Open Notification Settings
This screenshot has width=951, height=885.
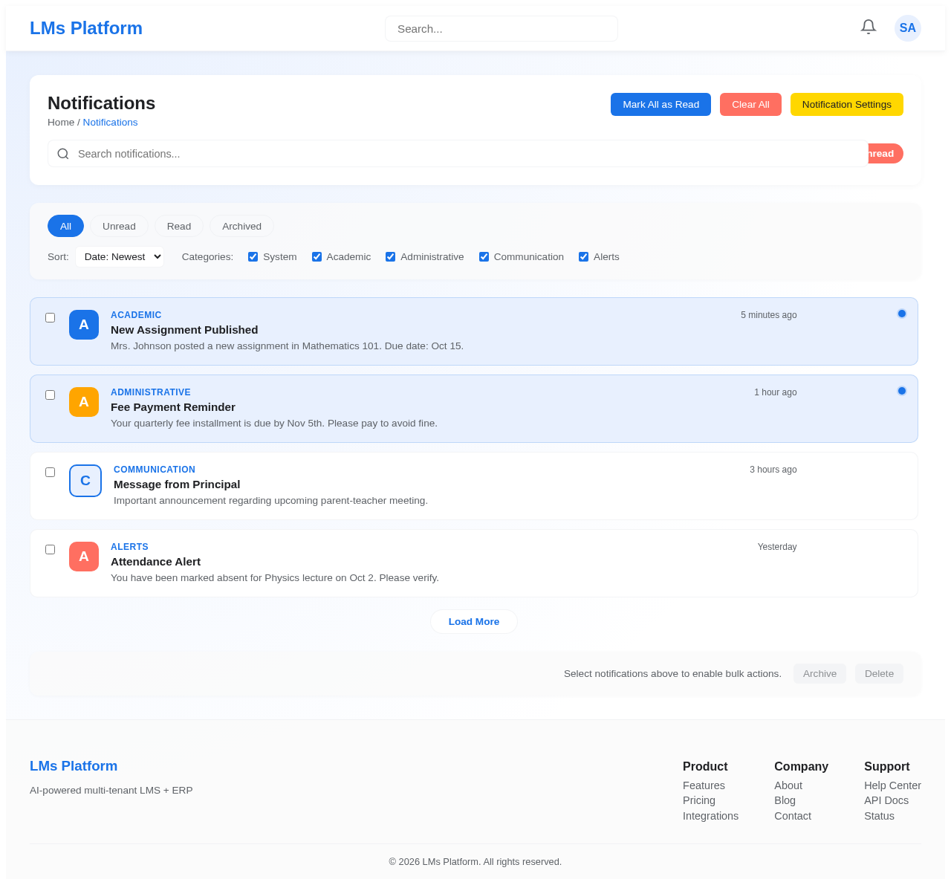[x=847, y=105]
